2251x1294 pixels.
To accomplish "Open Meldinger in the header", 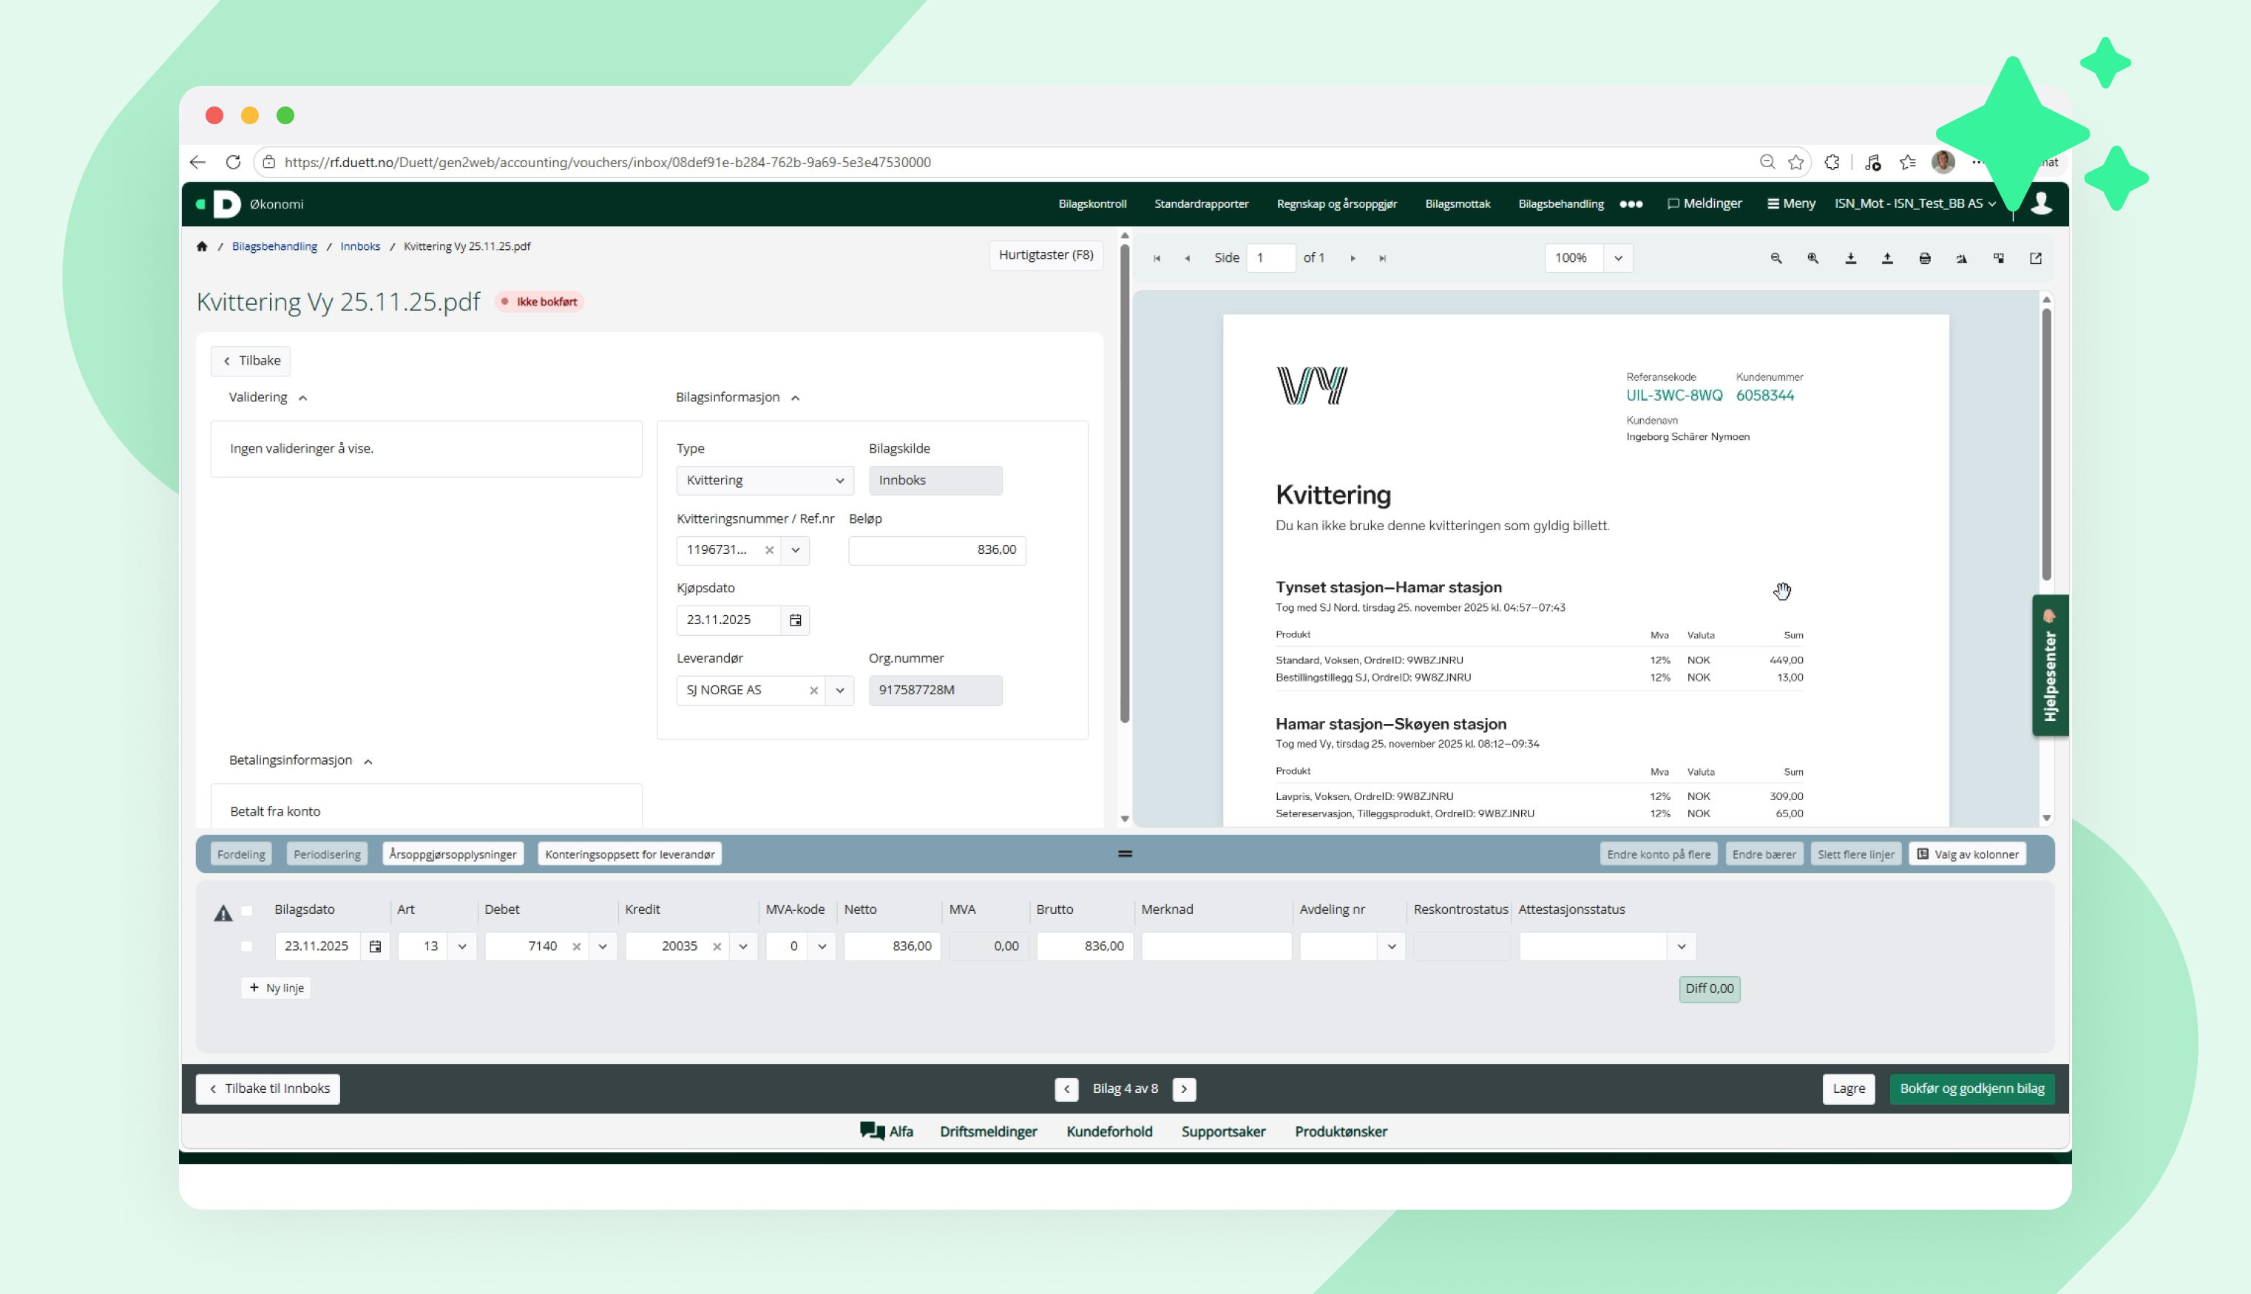I will (x=1705, y=203).
